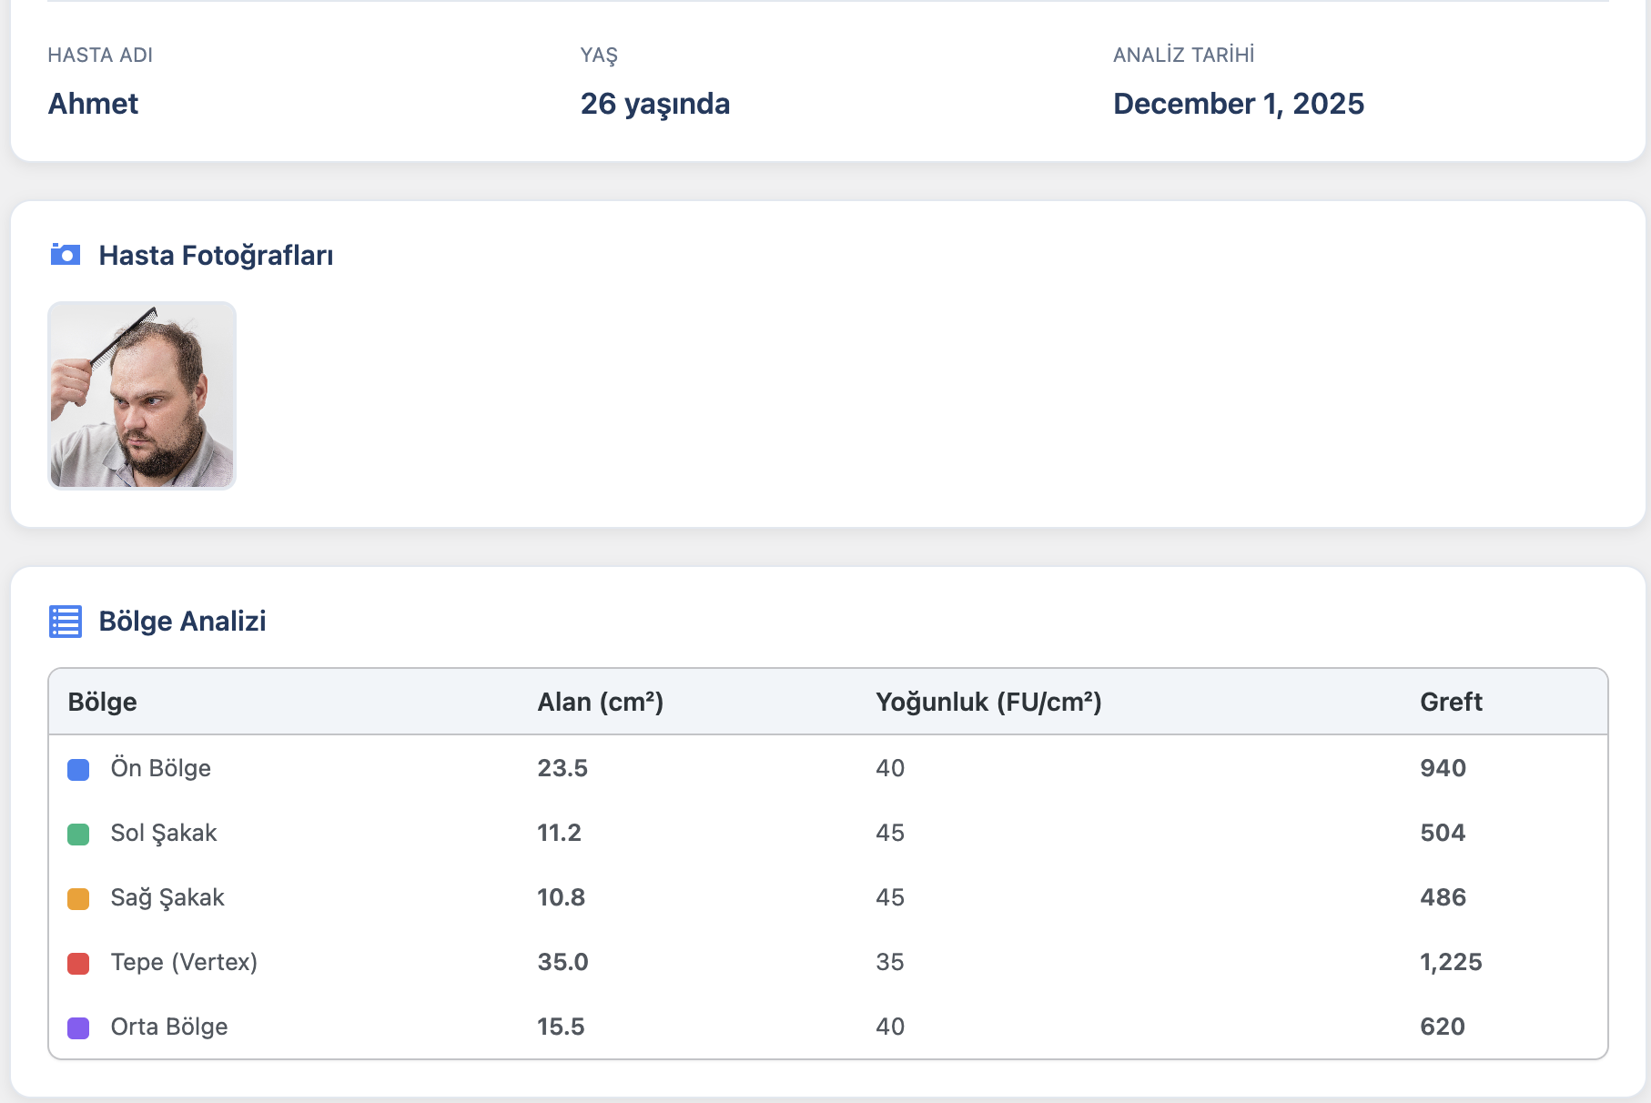This screenshot has width=1651, height=1103.
Task: Select the Greft column header
Action: (1451, 702)
